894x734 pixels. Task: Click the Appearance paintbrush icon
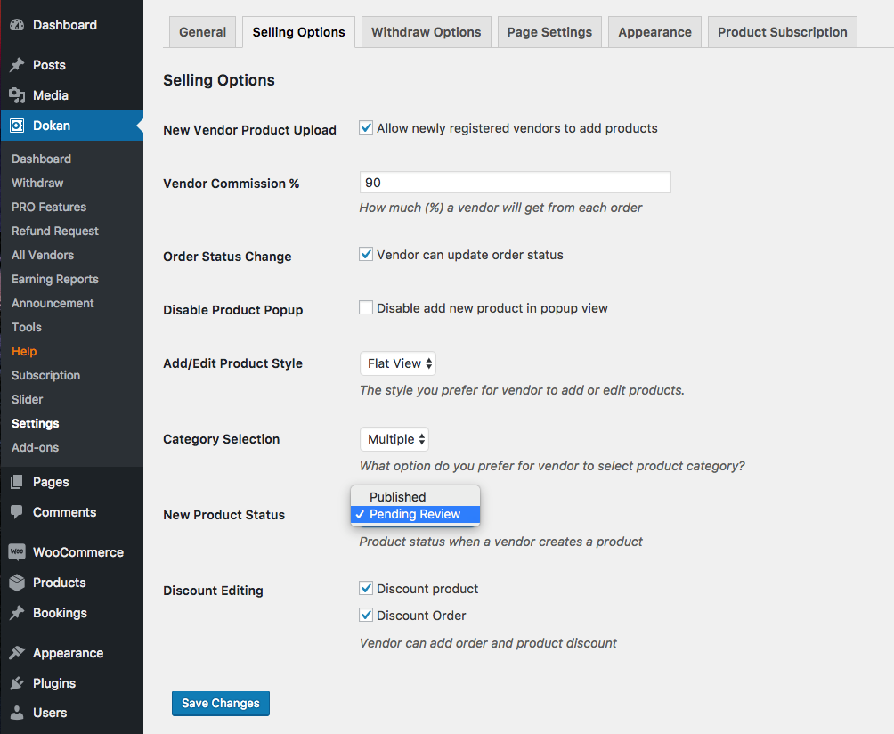(x=17, y=652)
